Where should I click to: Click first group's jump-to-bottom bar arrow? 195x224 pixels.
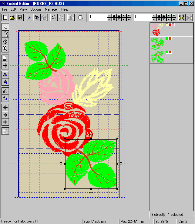tap(119, 19)
